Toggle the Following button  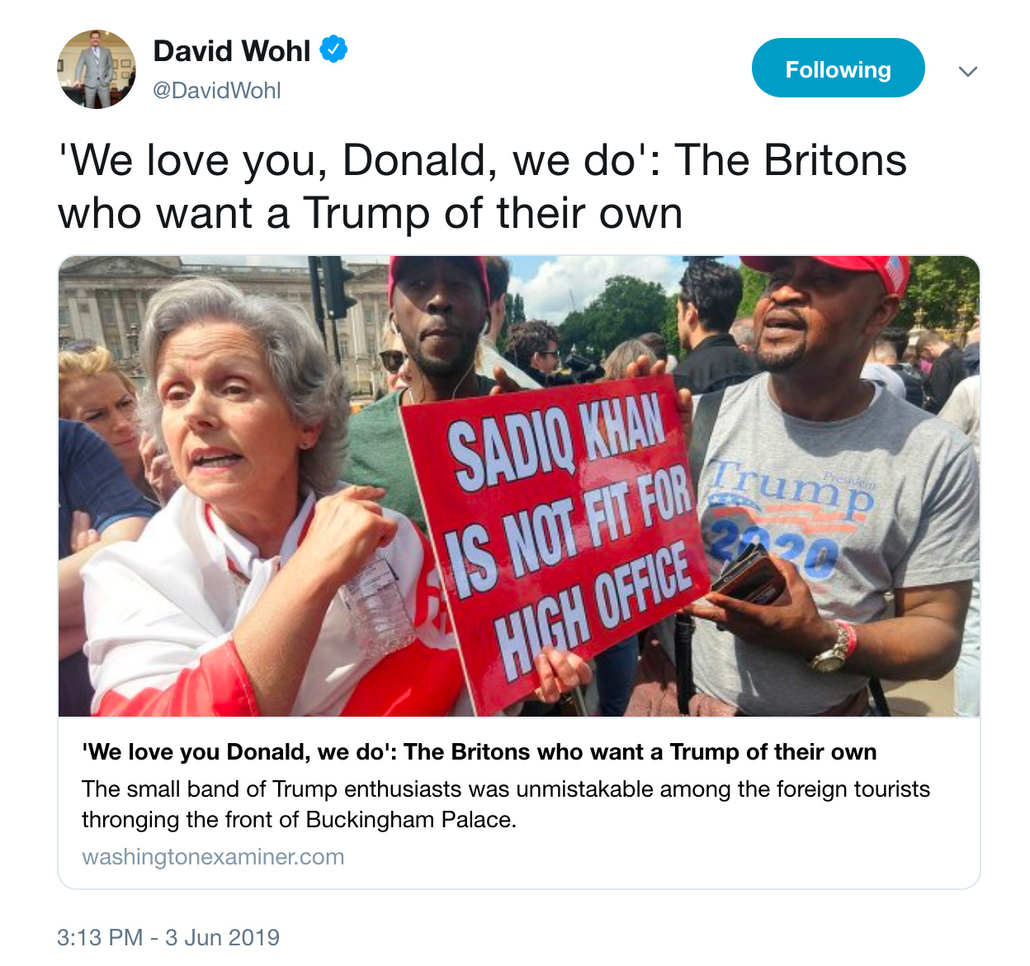(x=838, y=68)
